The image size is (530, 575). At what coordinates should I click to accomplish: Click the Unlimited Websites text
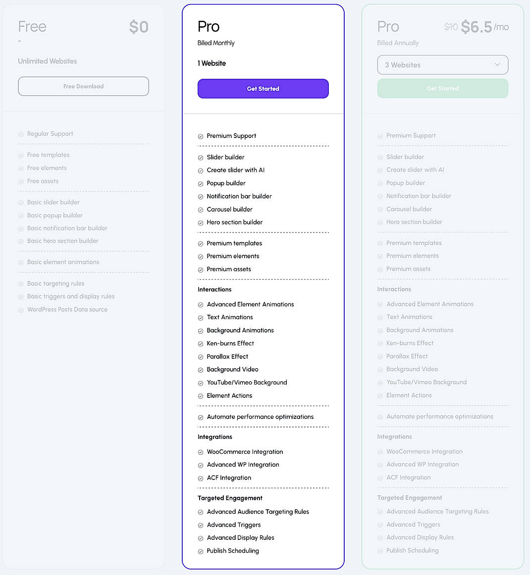pos(48,61)
